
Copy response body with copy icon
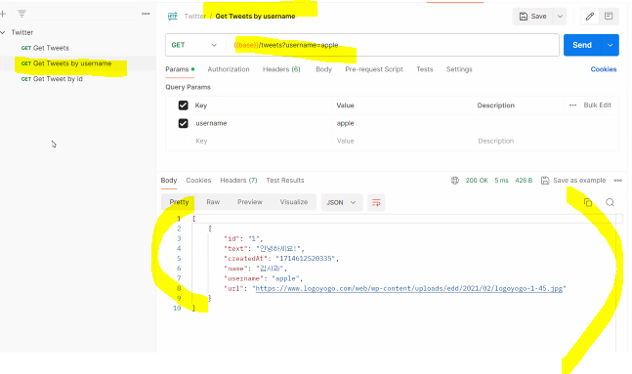588,202
